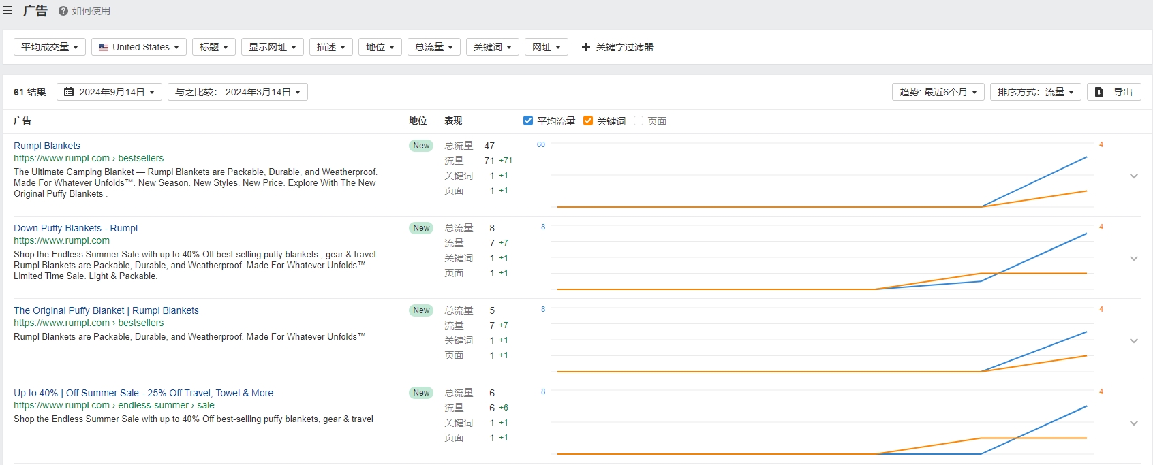1153x465 pixels.
Task: Click the 61 结果 results count
Action: (x=30, y=92)
